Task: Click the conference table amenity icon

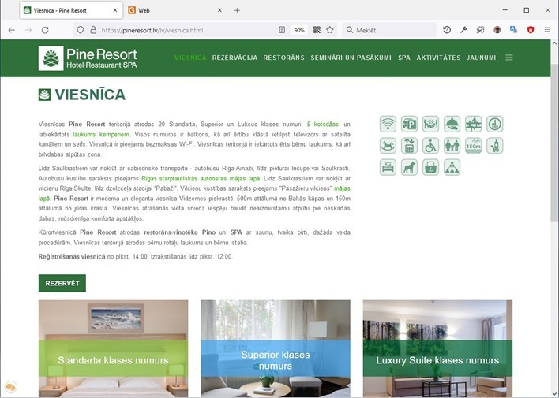Action: point(474,125)
